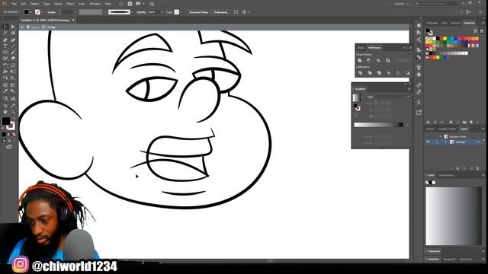Open the gradient Type dropdown
Screen dimensions: 488x274
(388, 97)
